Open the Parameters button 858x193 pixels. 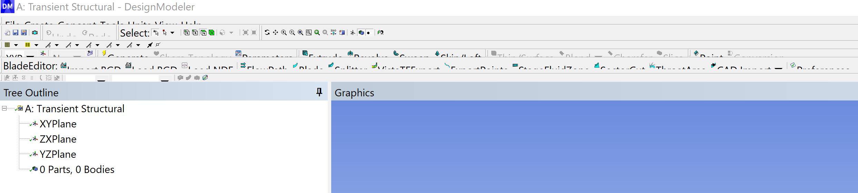click(x=264, y=54)
